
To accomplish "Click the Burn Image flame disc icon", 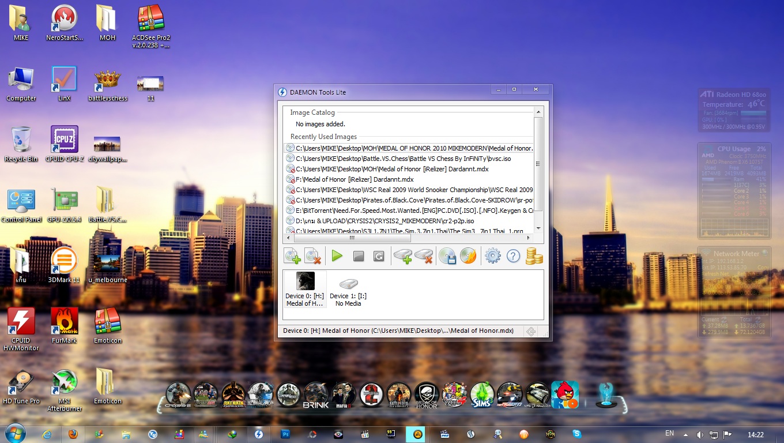I will tap(468, 256).
